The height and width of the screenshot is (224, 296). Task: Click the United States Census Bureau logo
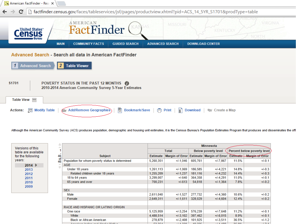tap(28, 34)
